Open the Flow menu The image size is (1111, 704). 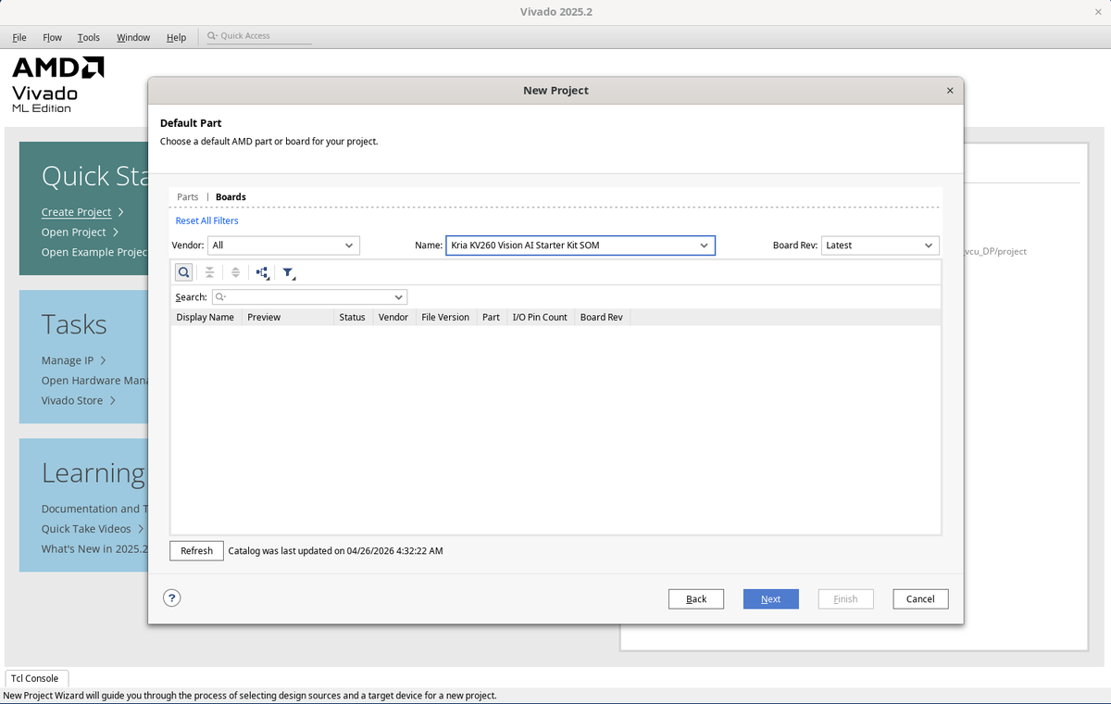point(53,37)
